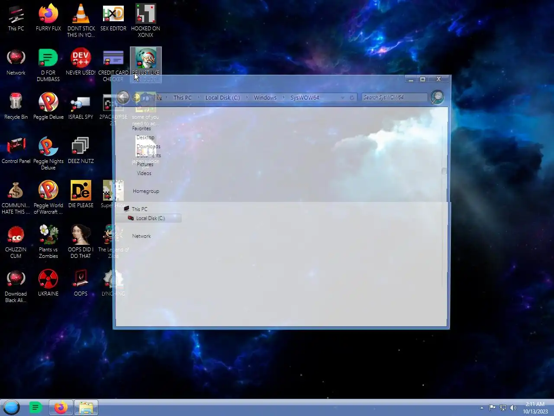Open the volume speaker tray icon

click(x=513, y=407)
